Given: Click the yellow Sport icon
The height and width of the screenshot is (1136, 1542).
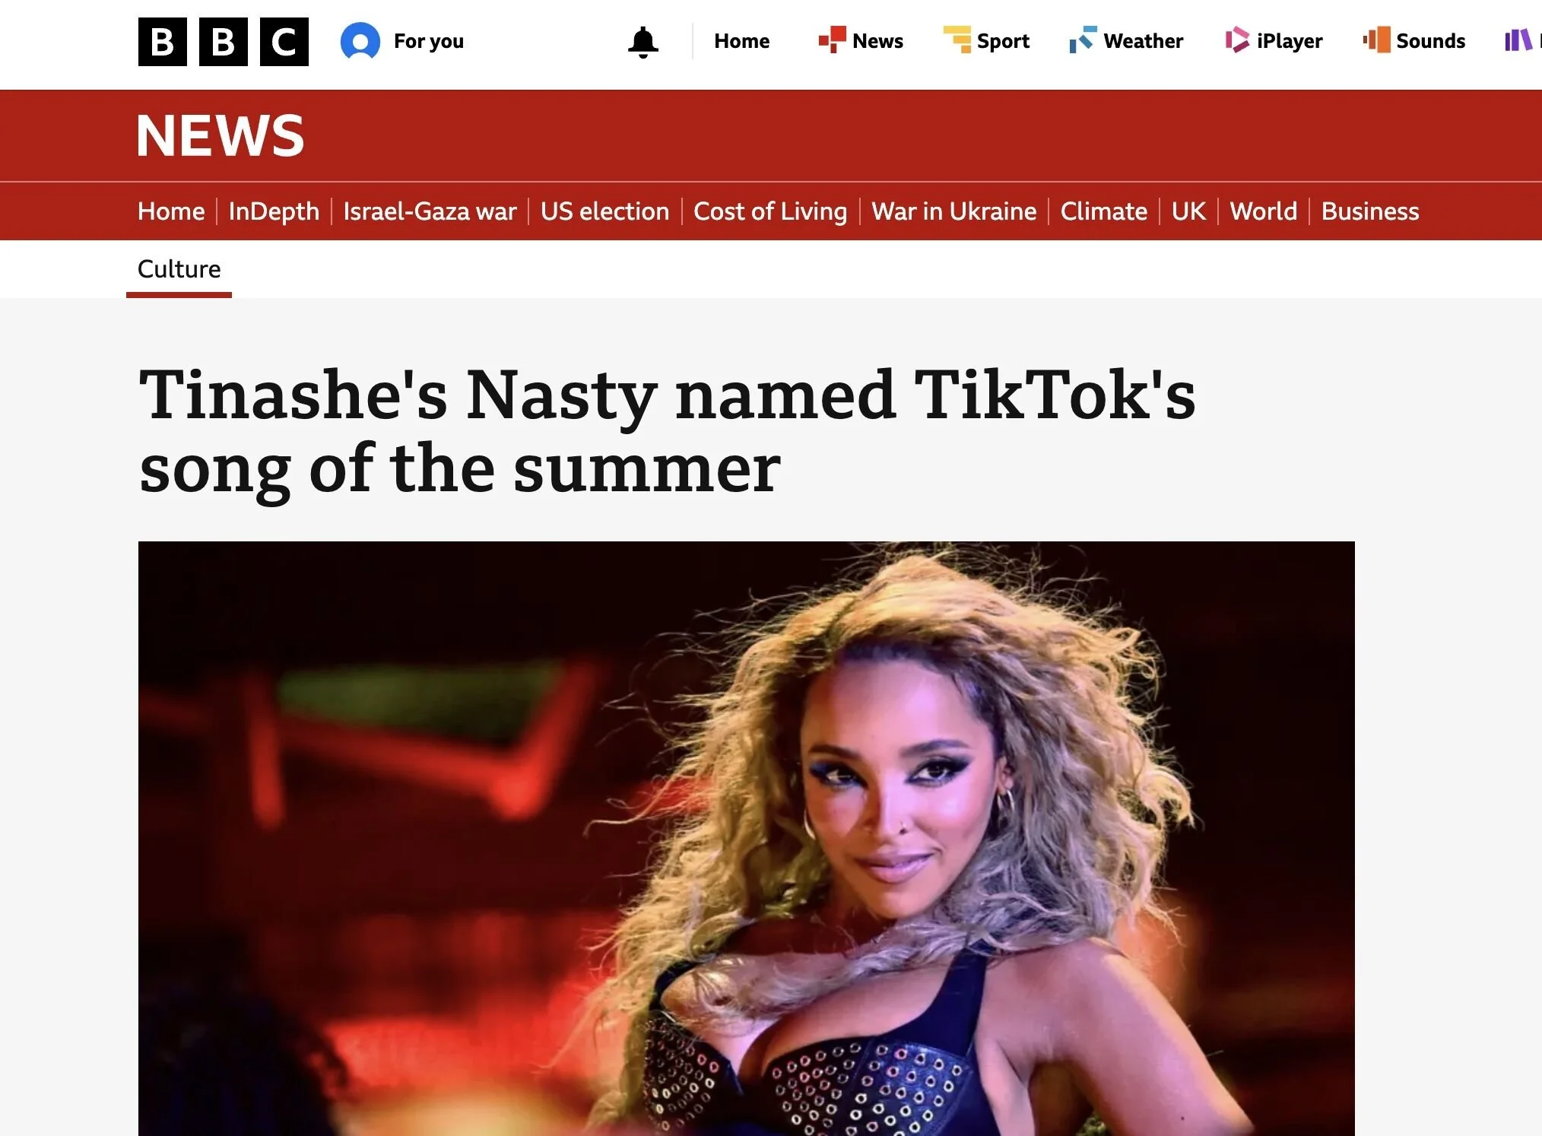Looking at the screenshot, I should [957, 40].
